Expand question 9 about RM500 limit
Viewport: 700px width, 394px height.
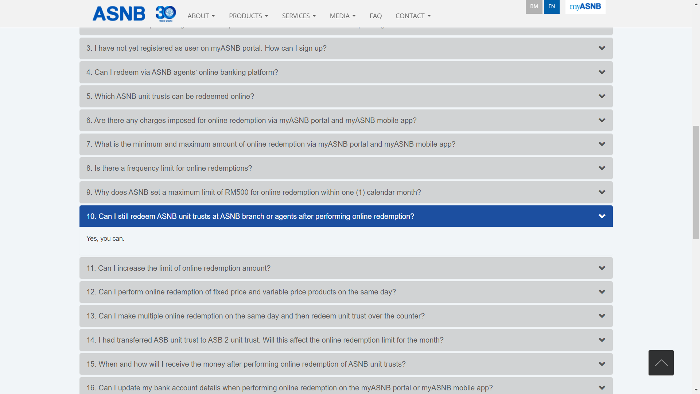click(346, 192)
